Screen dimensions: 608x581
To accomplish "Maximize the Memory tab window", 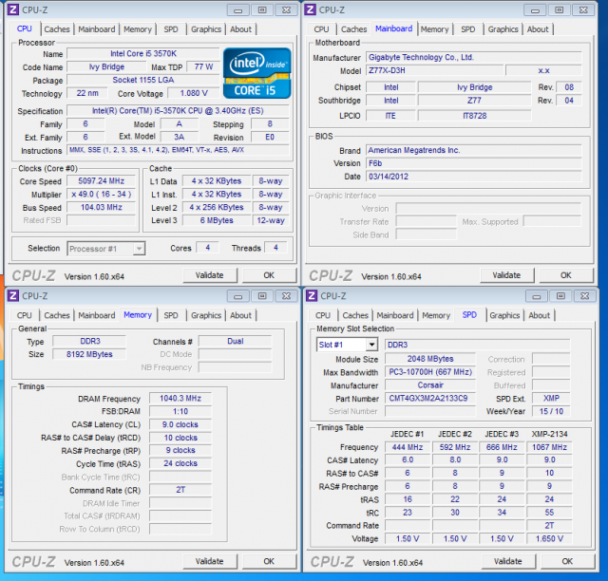I will 262,296.
